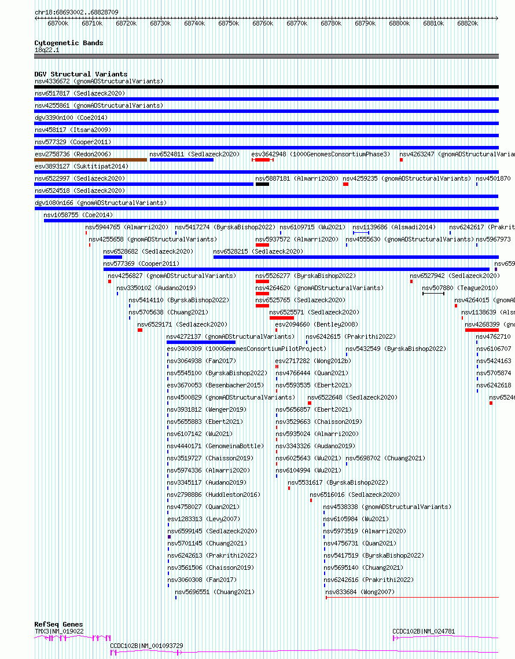Click the blue bar of nsv6524811 (Sedlazeck2020)
Screen dimensions: 515x659
click(182, 160)
